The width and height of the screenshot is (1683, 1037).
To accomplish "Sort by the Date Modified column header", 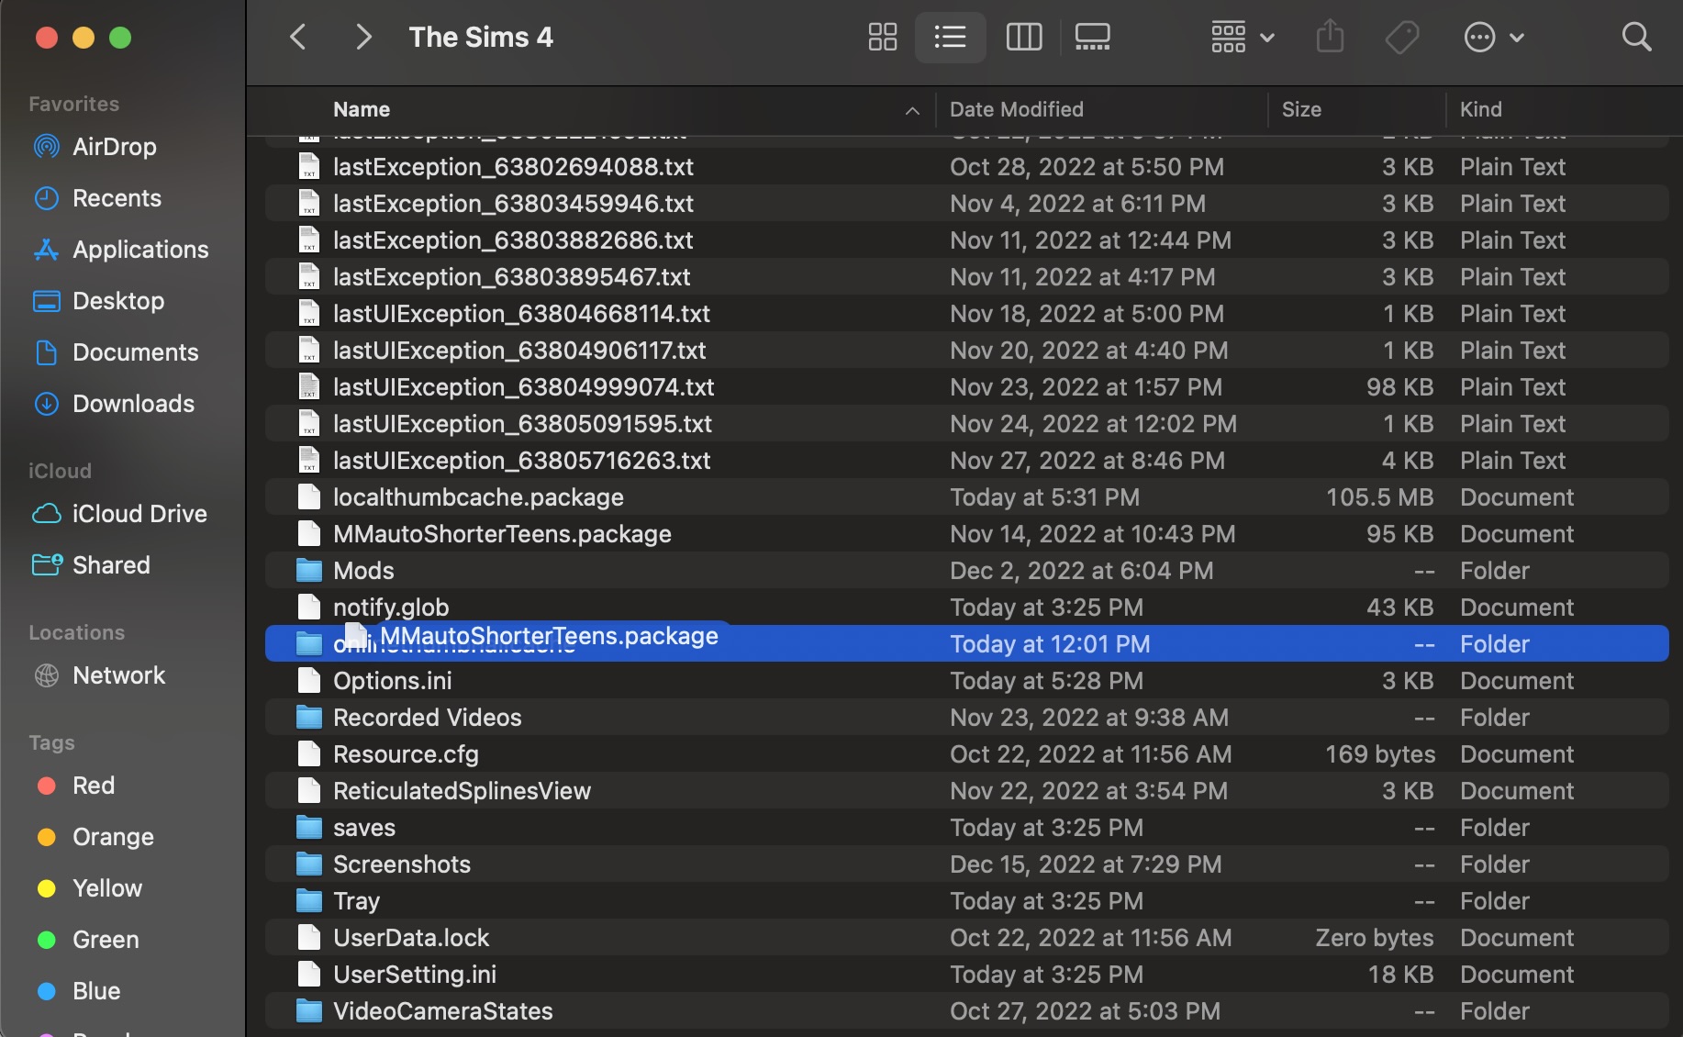I will click(1016, 109).
